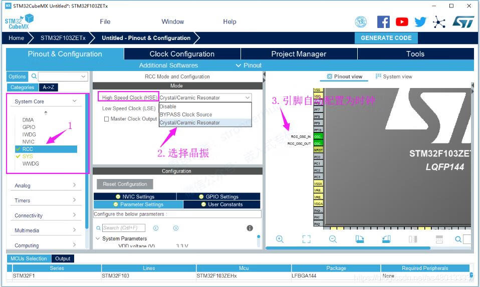Zoom out of the chip pinout
480x287 pixels.
coord(333,239)
